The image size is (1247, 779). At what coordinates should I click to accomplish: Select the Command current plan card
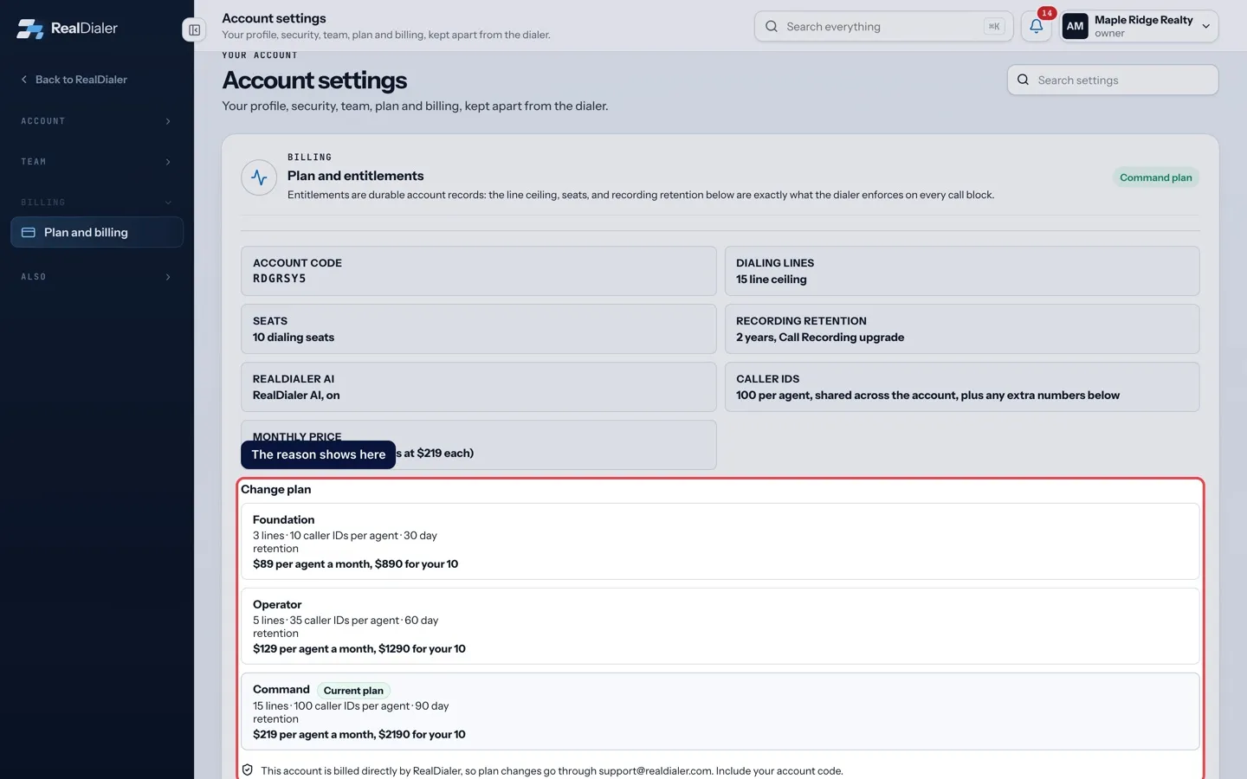point(720,711)
